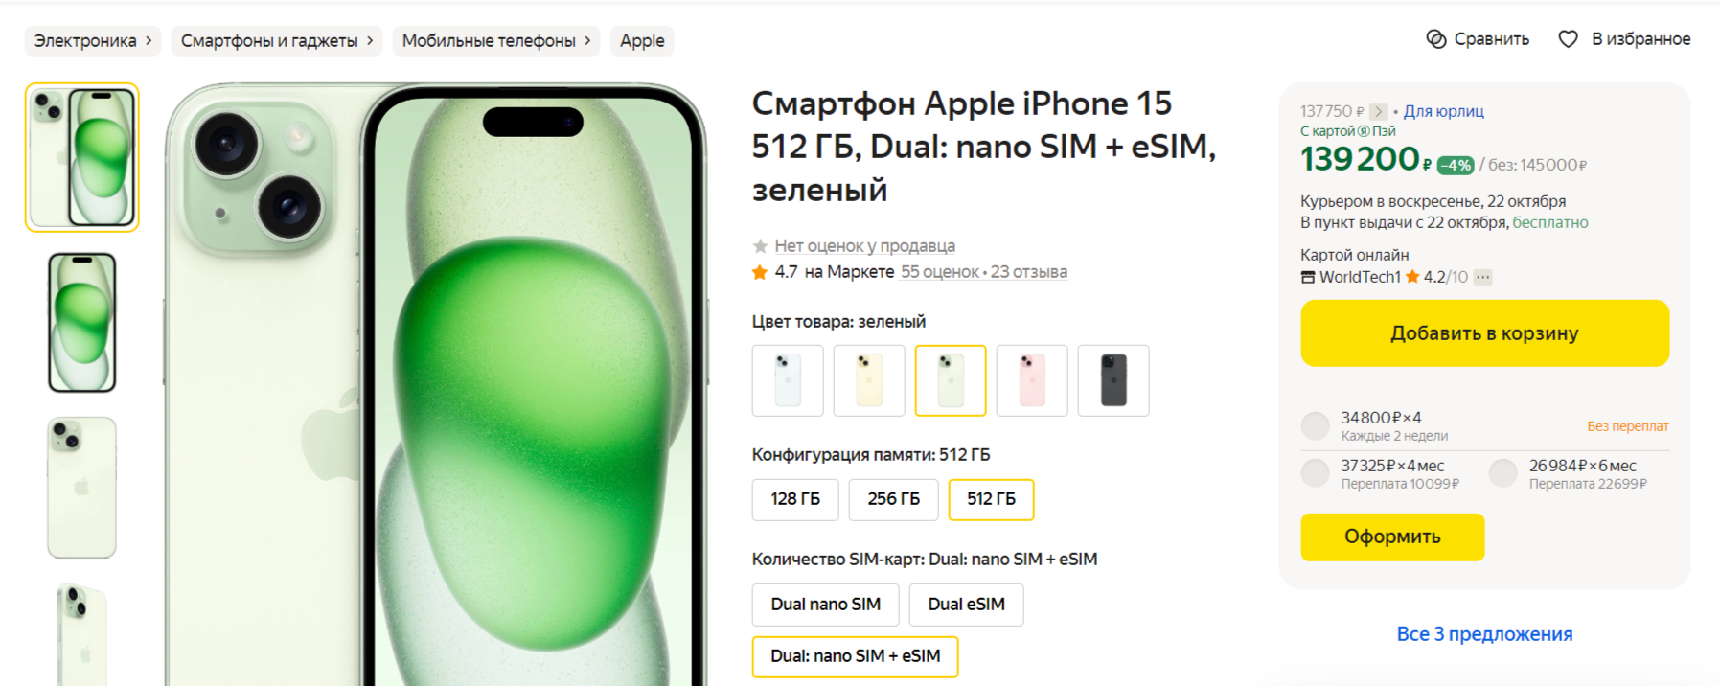The width and height of the screenshot is (1720, 686).
Task: Choose the Dual eSIM option
Action: coord(966,605)
